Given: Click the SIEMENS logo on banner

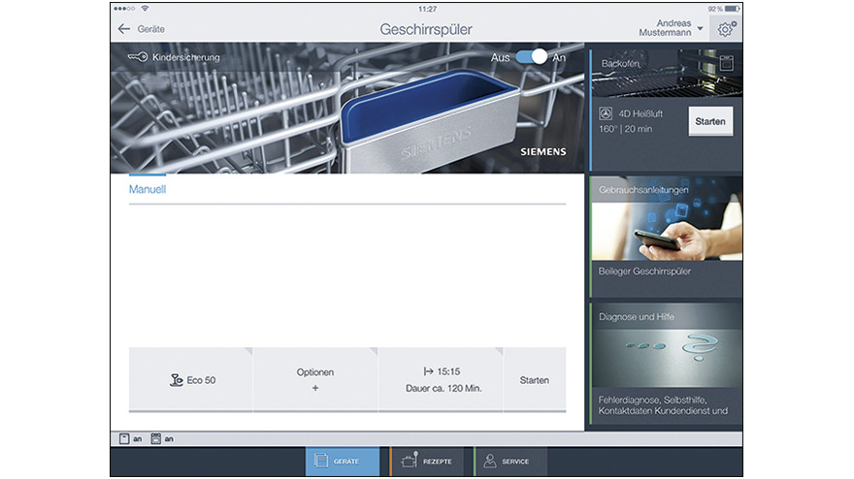Looking at the screenshot, I should point(543,152).
